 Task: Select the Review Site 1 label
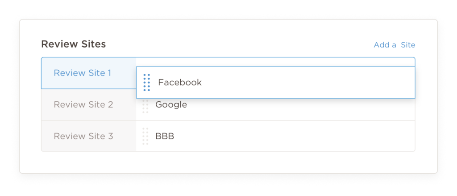pyautogui.click(x=82, y=73)
